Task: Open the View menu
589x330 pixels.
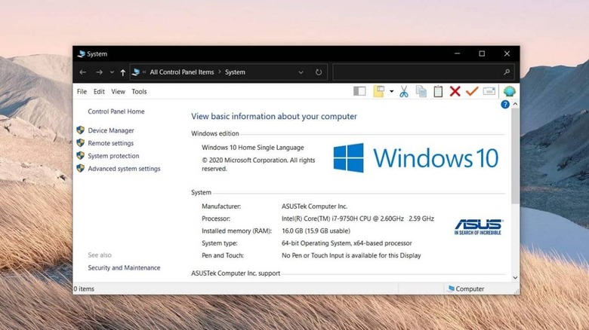Action: (118, 91)
